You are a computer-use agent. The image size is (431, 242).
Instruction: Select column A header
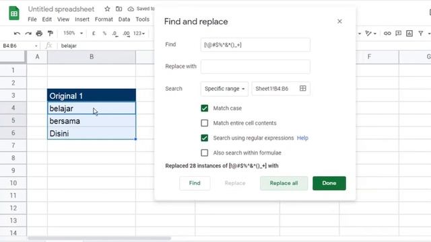point(37,56)
